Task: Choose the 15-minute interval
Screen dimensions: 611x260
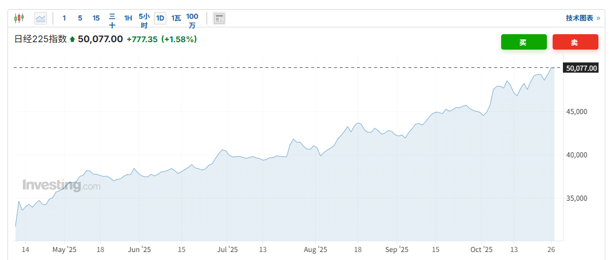Action: tap(96, 18)
